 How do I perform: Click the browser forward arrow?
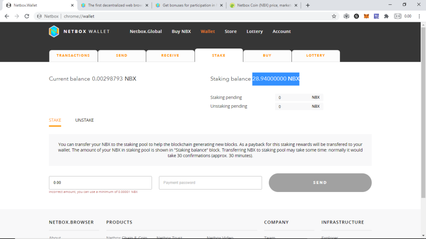[x=17, y=16]
